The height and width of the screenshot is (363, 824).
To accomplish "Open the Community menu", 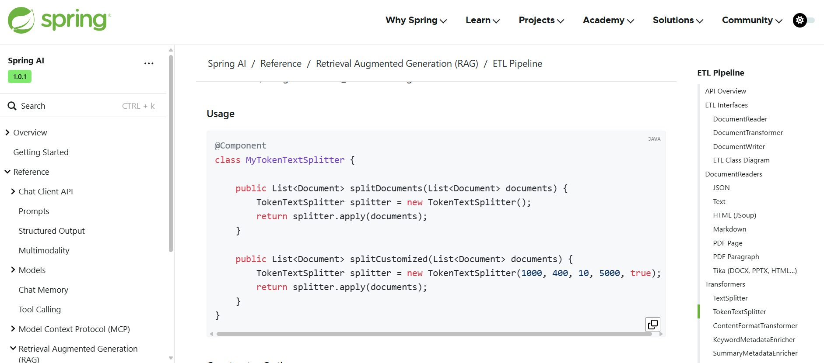I will point(752,20).
